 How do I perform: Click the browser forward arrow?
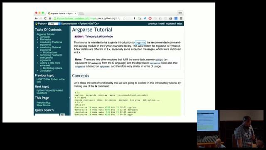pyautogui.click(x=41, y=18)
